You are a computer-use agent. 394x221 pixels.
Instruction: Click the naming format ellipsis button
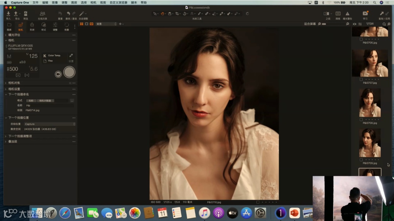point(72,100)
